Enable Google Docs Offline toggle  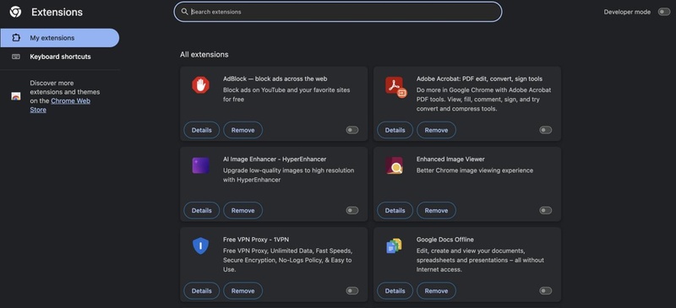545,291
